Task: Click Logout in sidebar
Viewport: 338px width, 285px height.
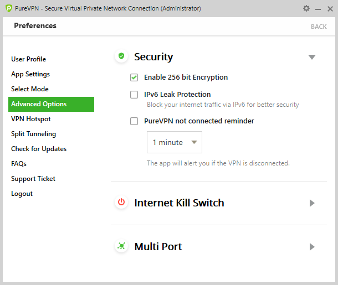Action: (22, 194)
